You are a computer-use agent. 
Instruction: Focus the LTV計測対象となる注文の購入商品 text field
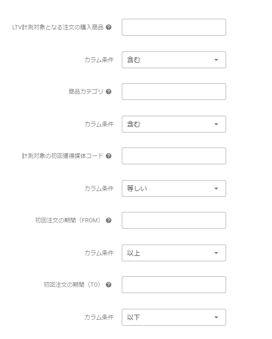click(x=174, y=27)
